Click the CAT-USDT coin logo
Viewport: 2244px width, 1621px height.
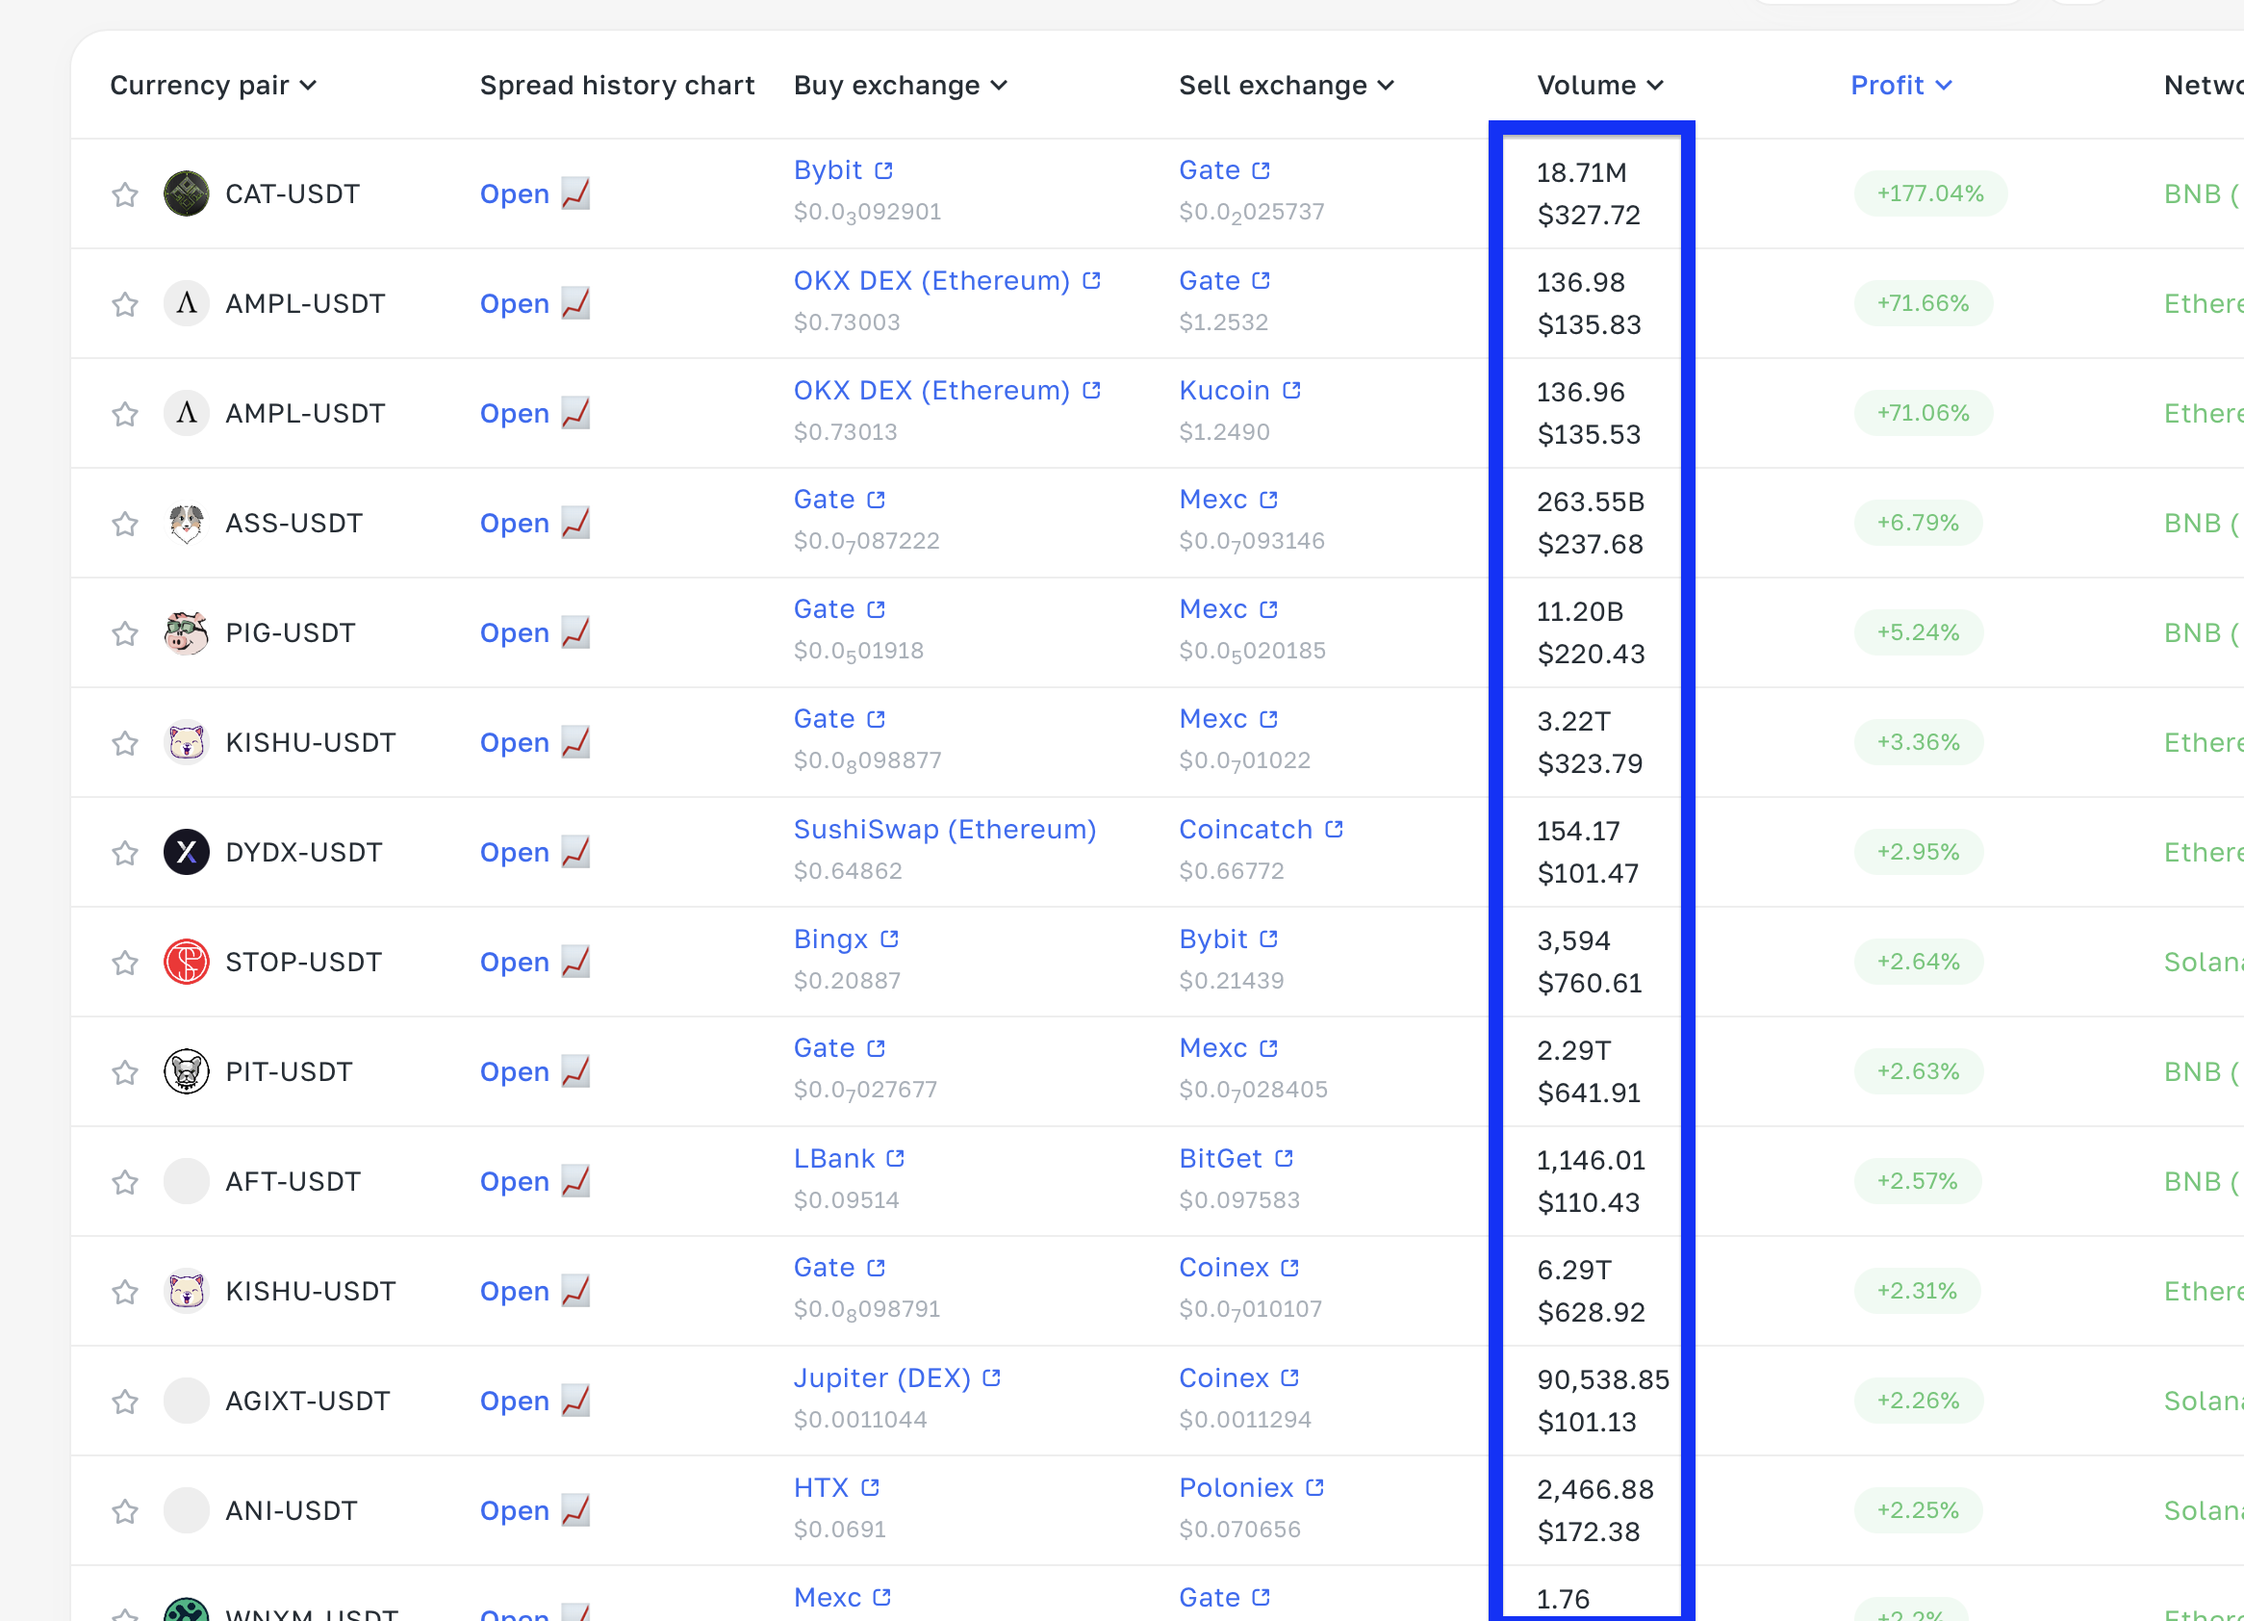[186, 194]
